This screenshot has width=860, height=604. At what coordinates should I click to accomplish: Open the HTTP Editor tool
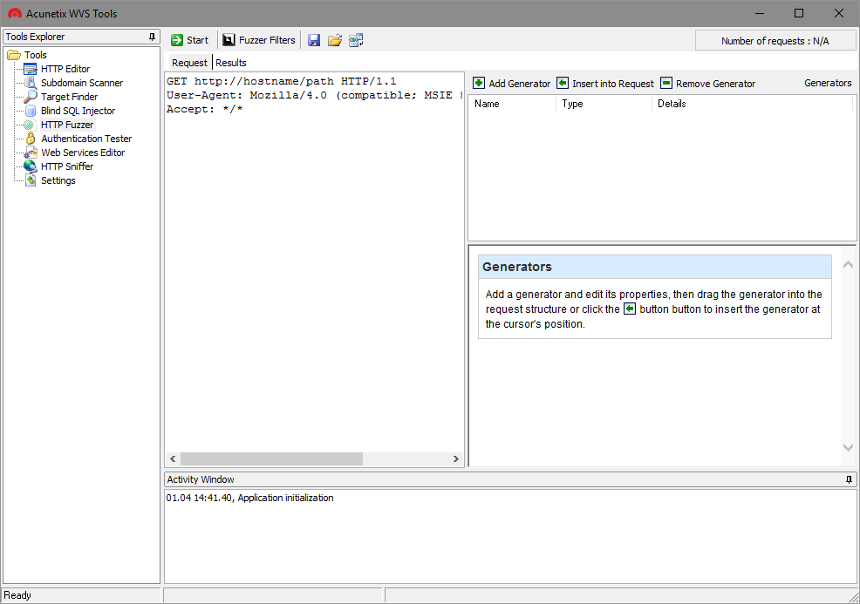click(65, 69)
